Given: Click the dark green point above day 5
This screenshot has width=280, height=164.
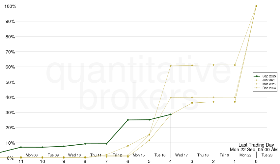Looking at the screenshot, I should [149, 120].
